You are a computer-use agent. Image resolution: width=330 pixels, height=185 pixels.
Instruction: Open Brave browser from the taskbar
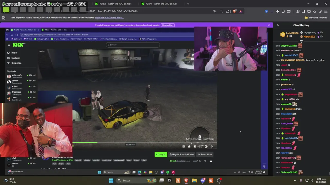coord(186,180)
